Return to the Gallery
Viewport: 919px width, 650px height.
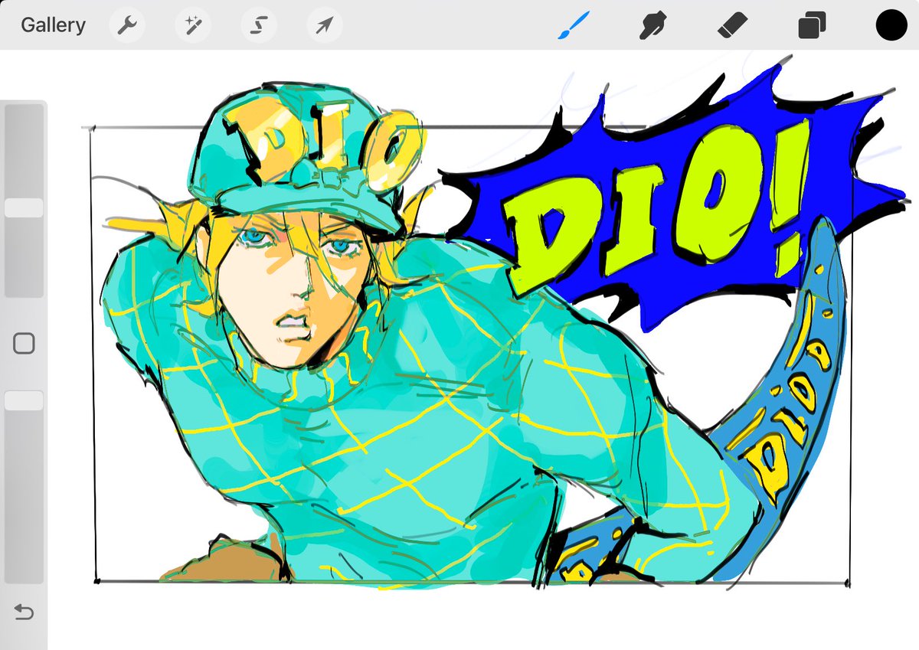[x=53, y=25]
